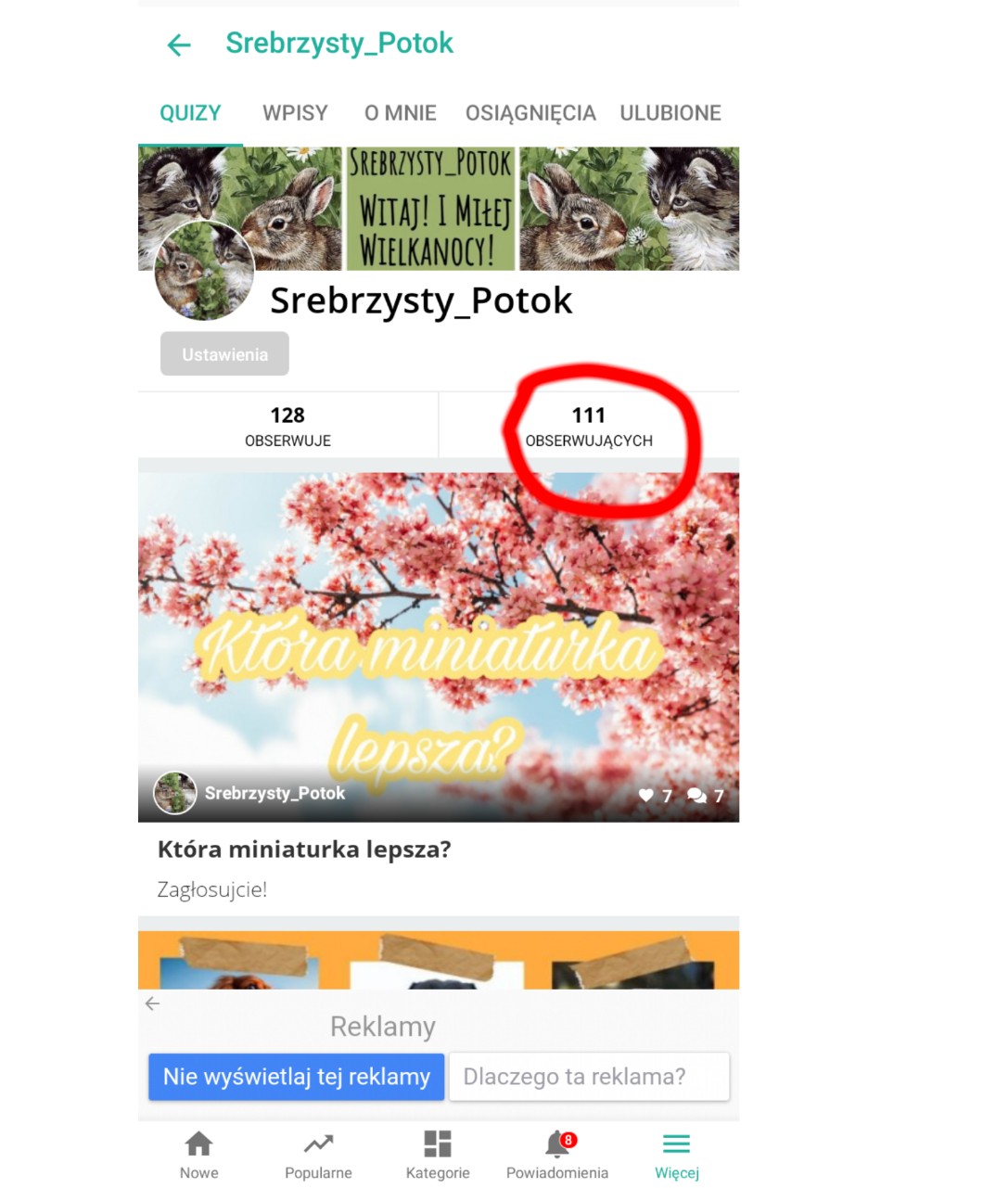Tap the heart likes icon on quiz
Screen dimensions: 983x1188
point(646,795)
